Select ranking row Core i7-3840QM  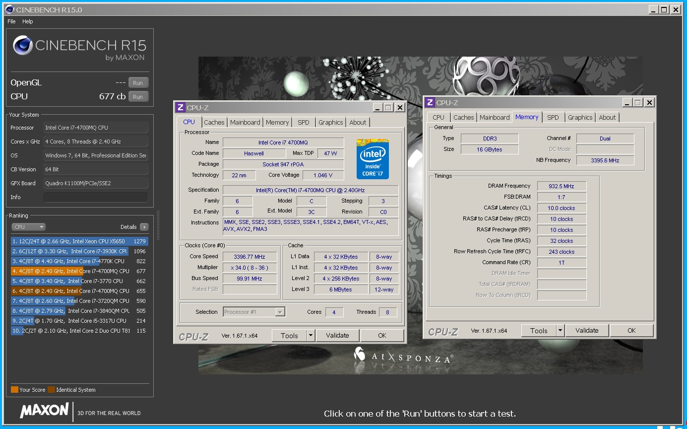tap(79, 311)
